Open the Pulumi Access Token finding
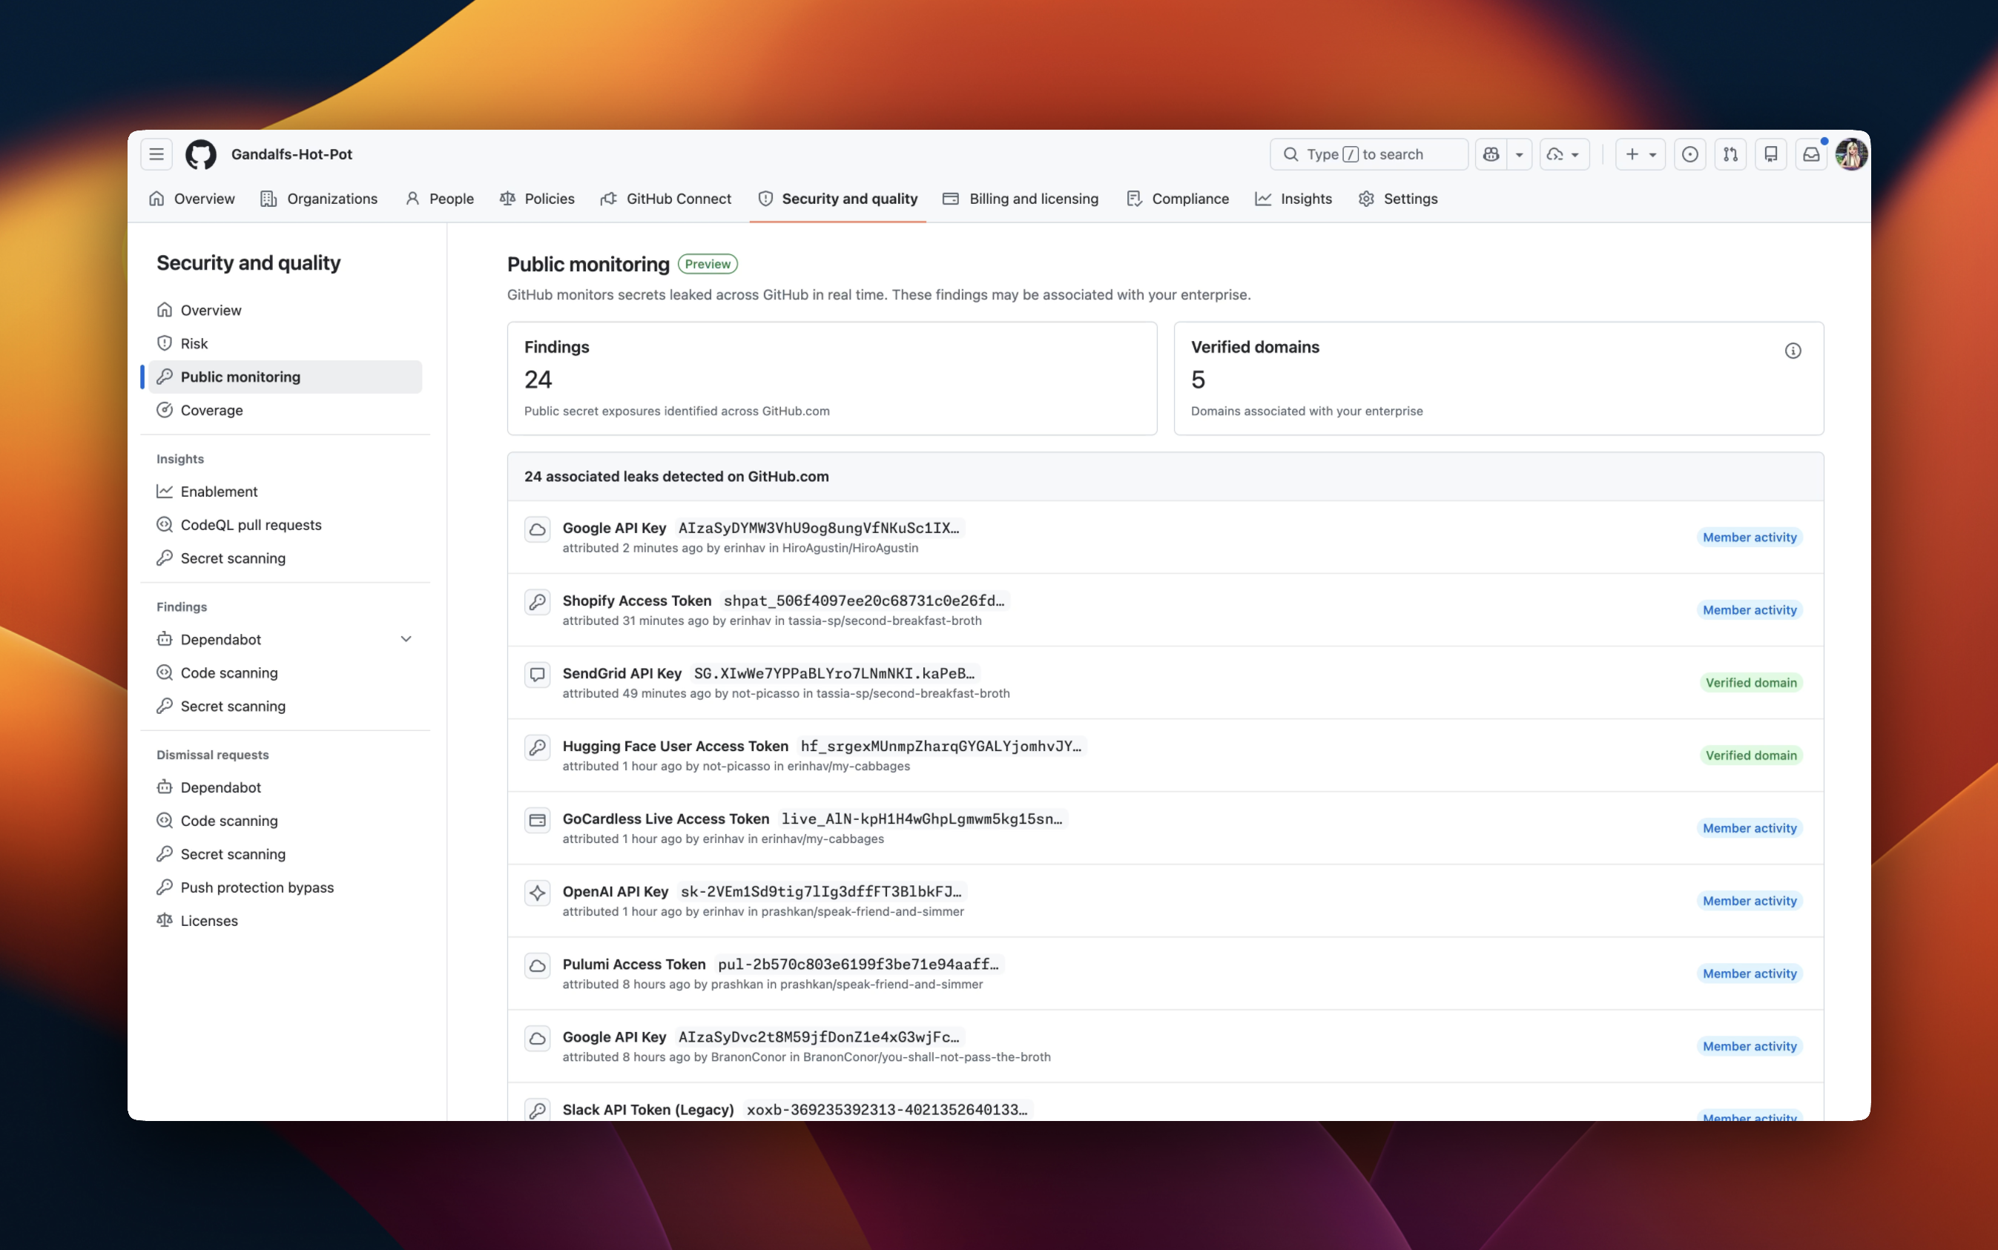Image resolution: width=1998 pixels, height=1250 pixels. point(634,965)
